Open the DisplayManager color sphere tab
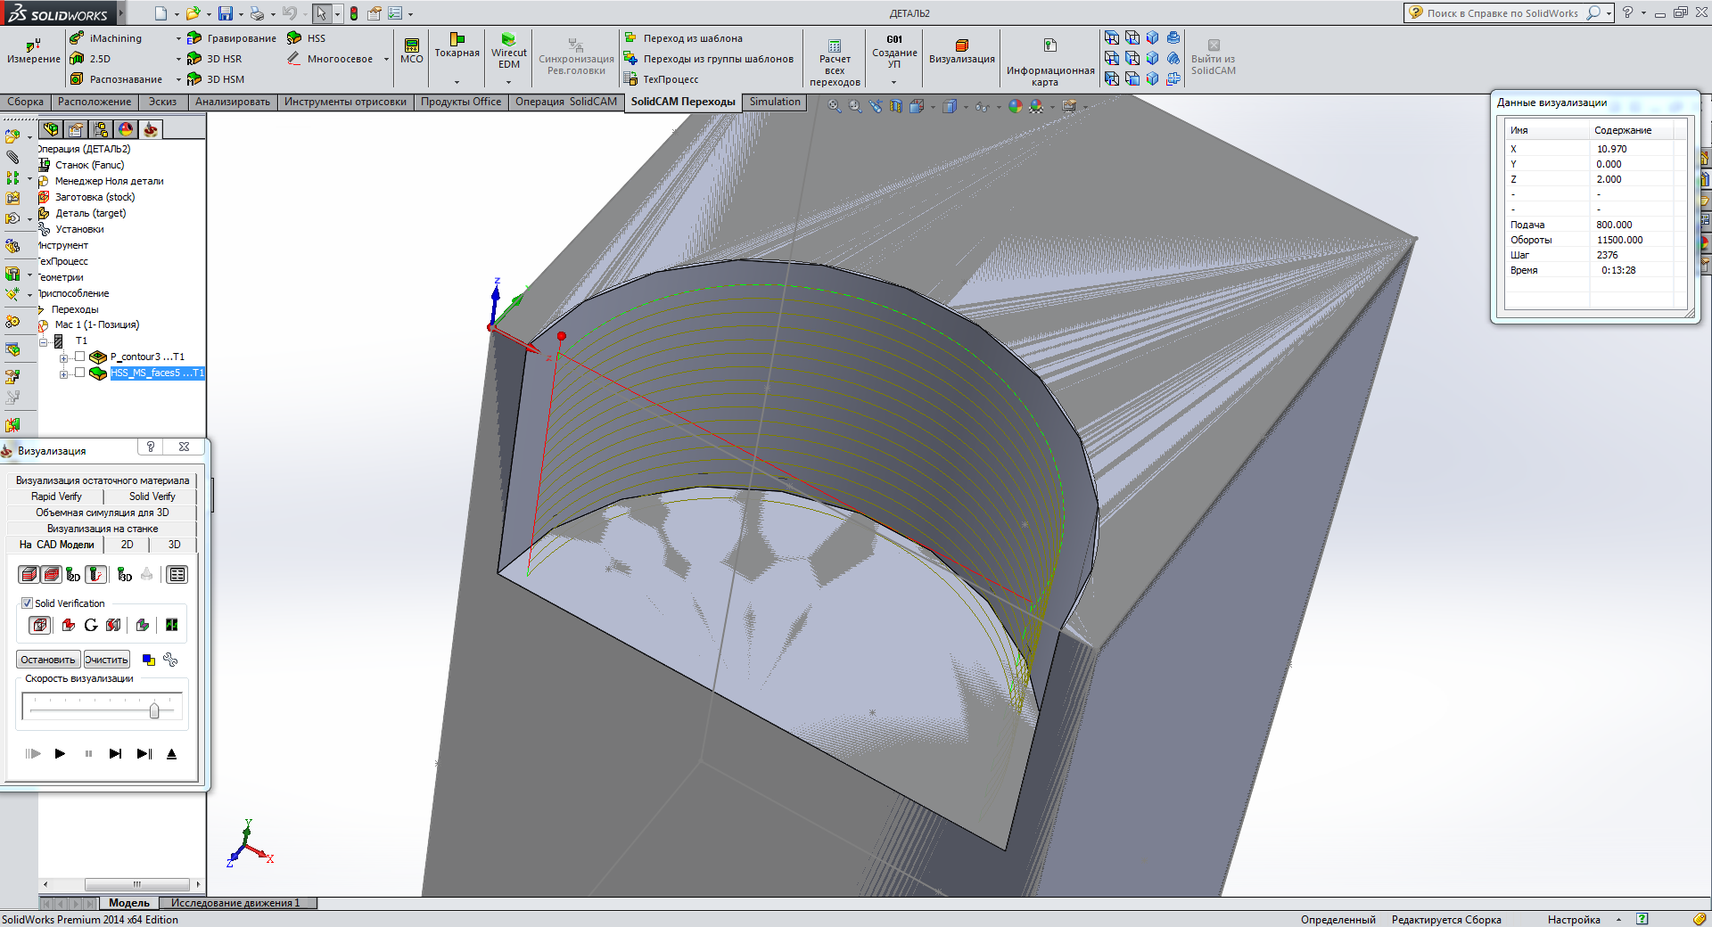This screenshot has width=1712, height=927. pos(126,129)
